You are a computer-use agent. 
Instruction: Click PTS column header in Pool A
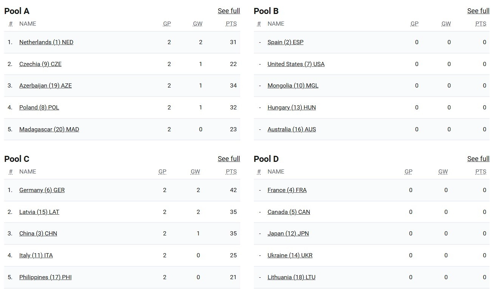[x=231, y=24]
